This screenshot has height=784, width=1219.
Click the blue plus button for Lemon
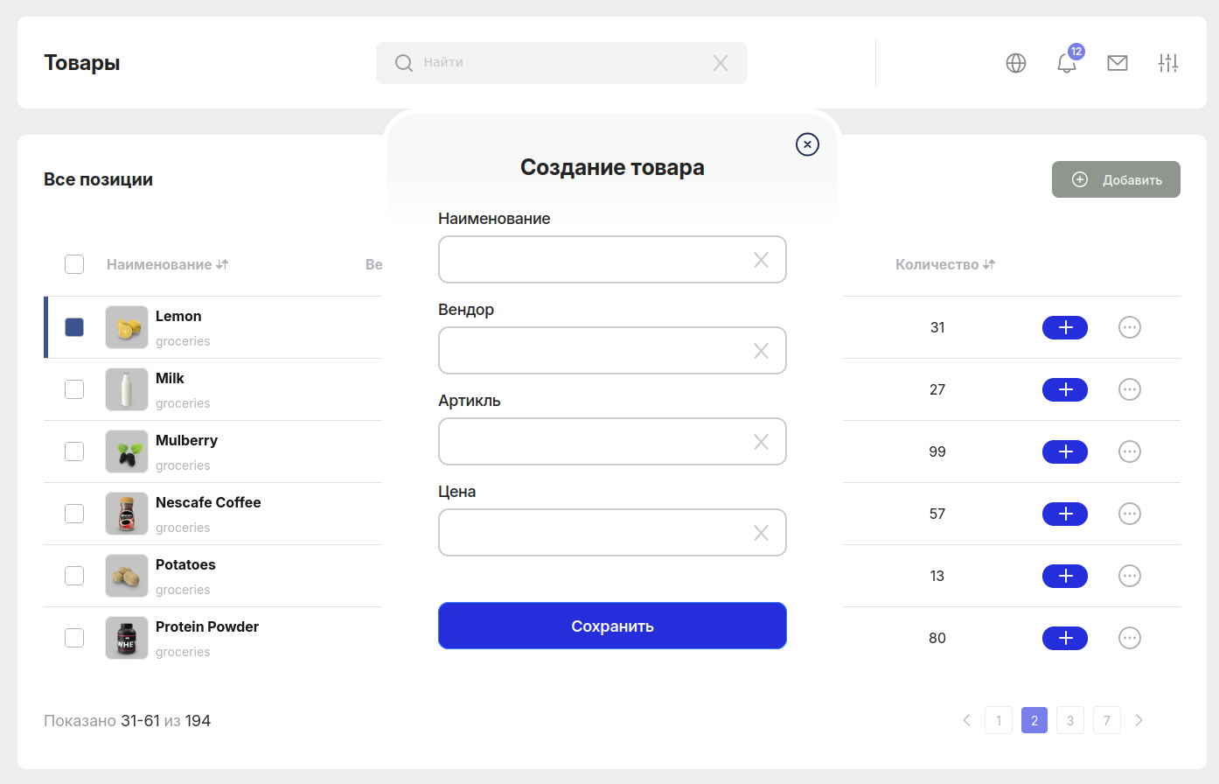coord(1064,327)
